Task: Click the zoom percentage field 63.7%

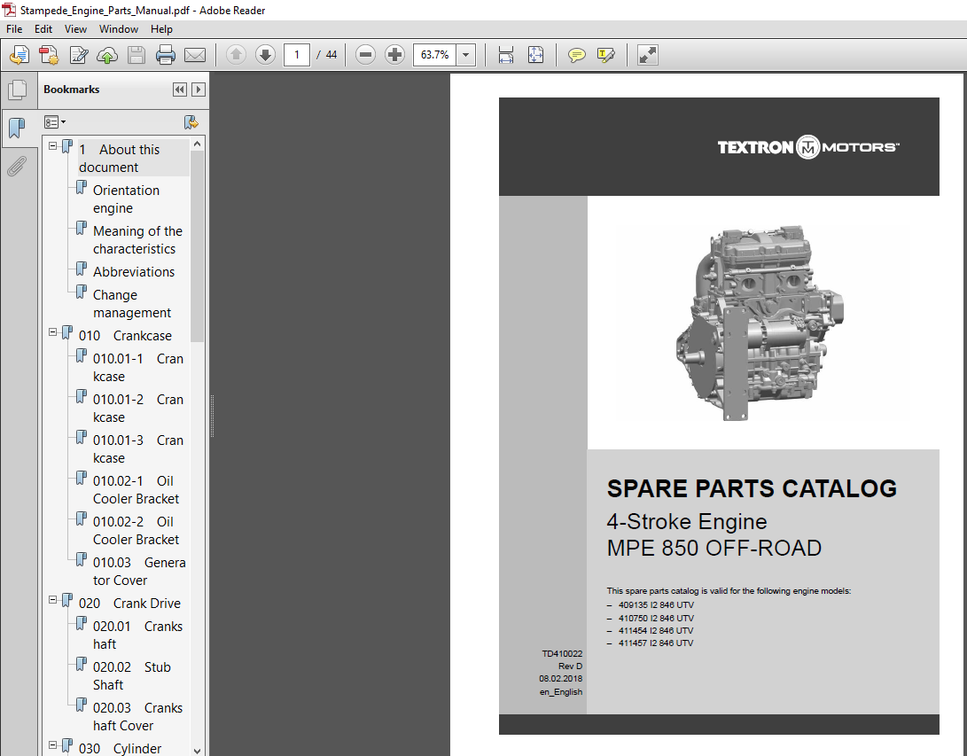Action: pos(435,55)
